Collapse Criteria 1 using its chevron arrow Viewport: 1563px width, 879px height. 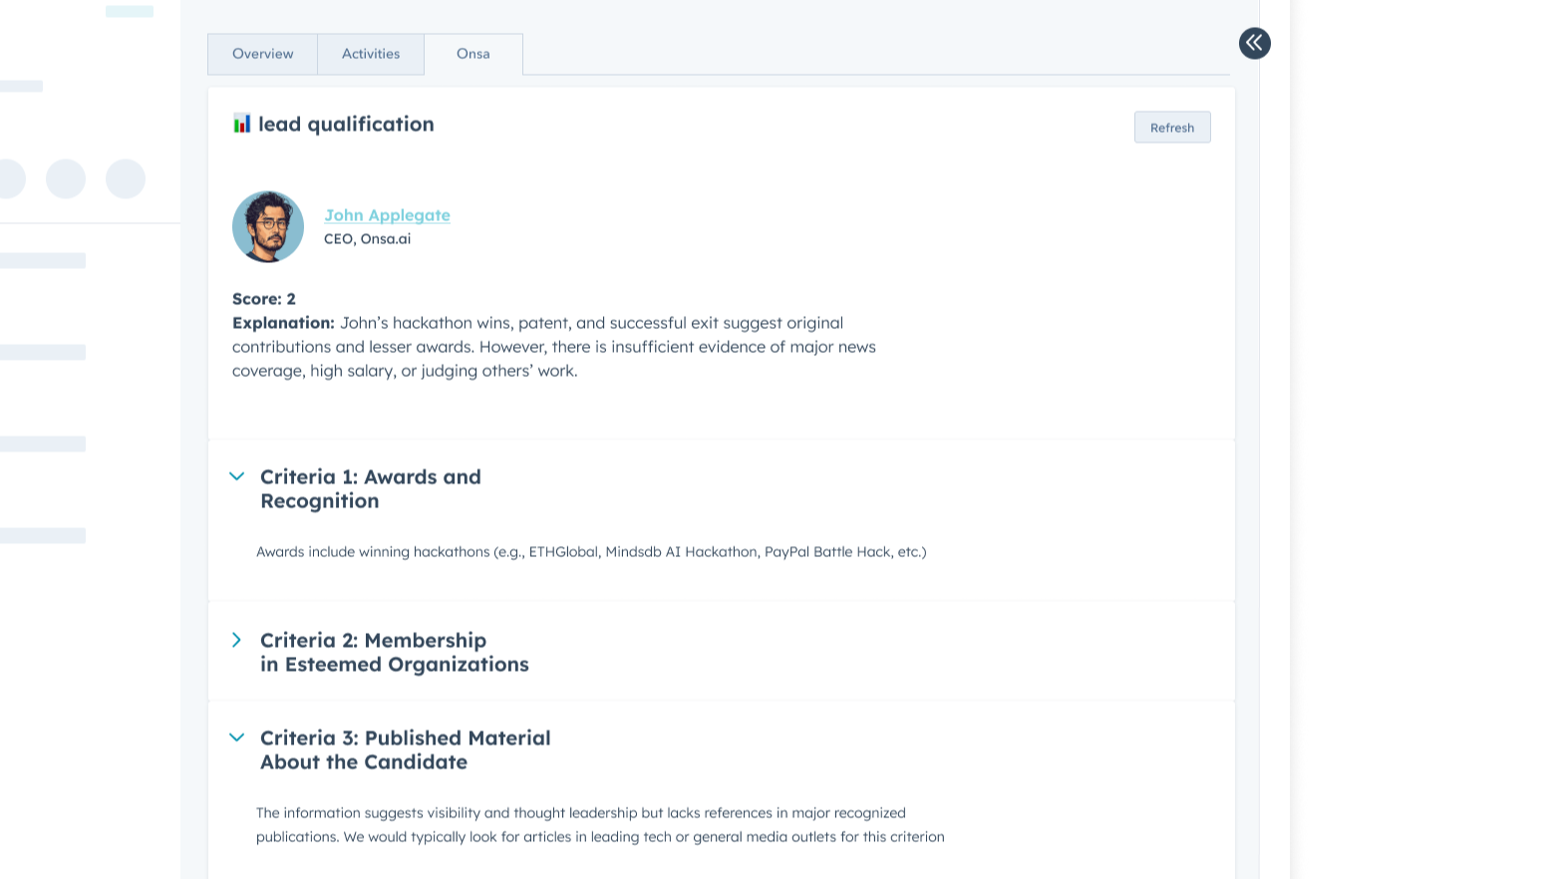pos(237,476)
